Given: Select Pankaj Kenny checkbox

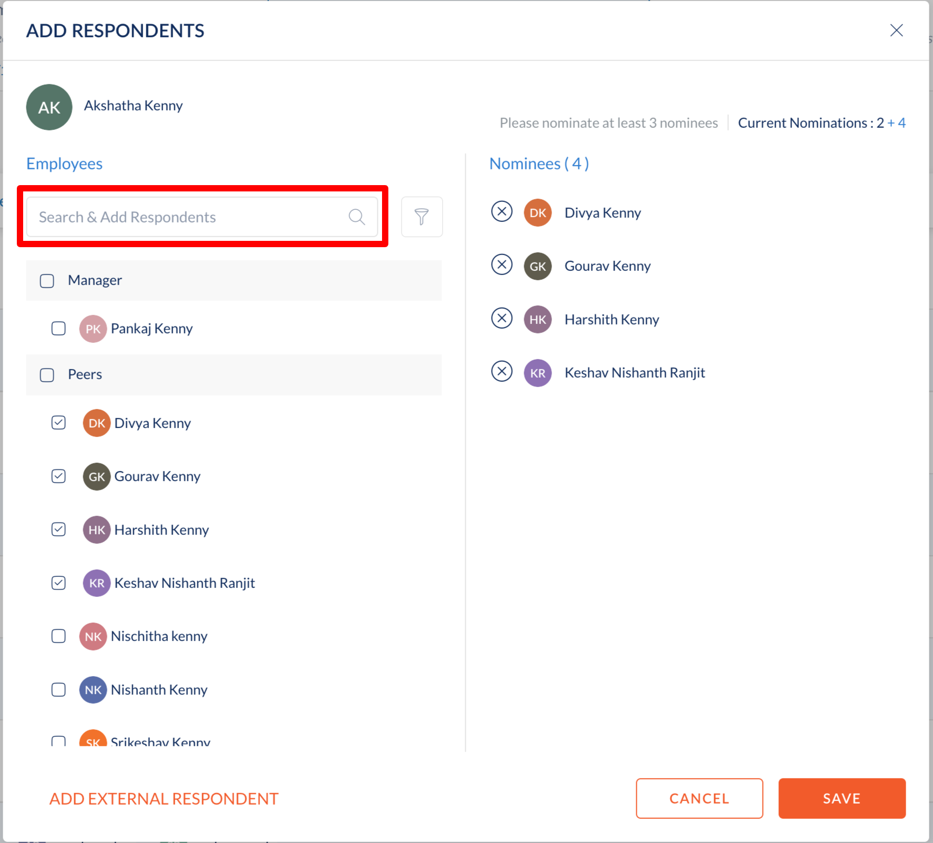Looking at the screenshot, I should click(x=58, y=329).
